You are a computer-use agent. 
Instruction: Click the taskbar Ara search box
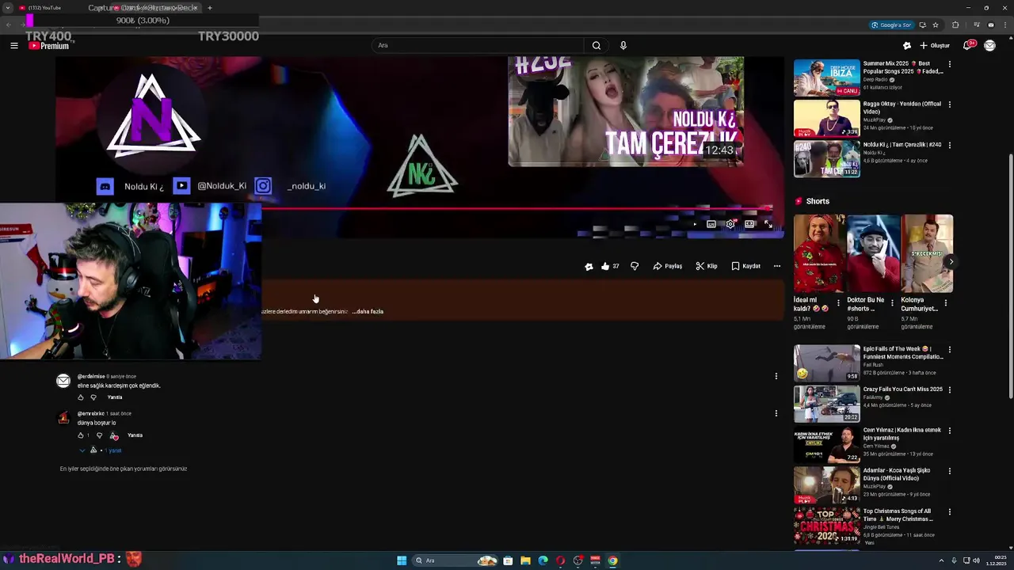pos(455,560)
